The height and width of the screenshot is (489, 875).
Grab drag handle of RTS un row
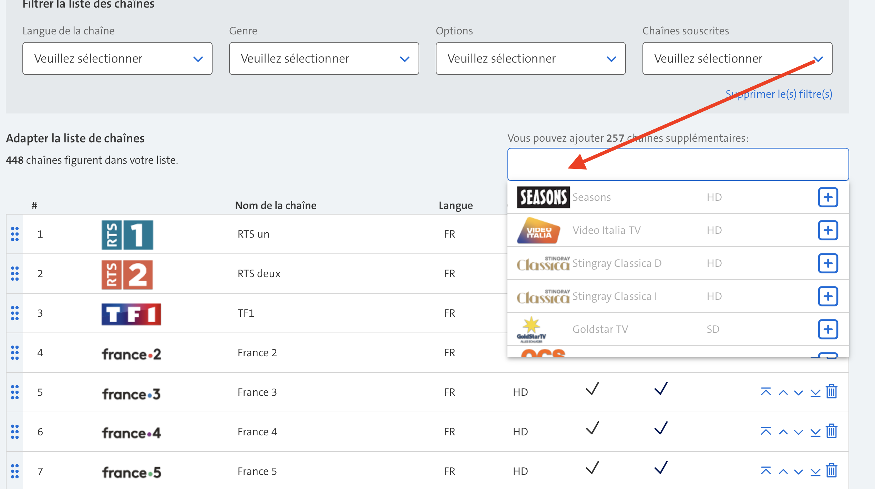[15, 234]
